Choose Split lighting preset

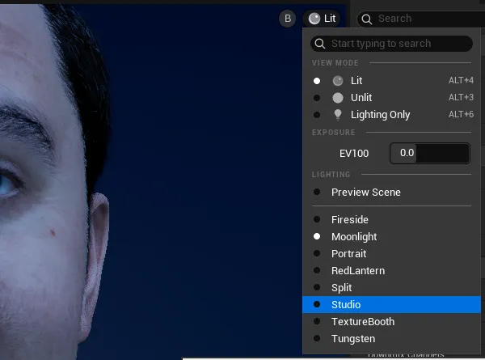coord(391,288)
